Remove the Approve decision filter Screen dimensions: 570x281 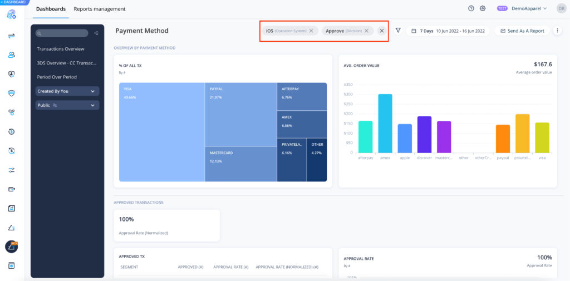(x=366, y=31)
